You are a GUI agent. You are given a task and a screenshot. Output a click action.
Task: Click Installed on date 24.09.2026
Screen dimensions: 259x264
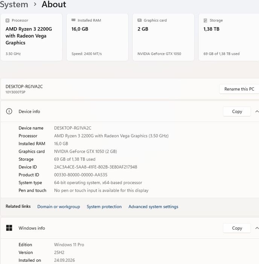pyautogui.click(x=64, y=260)
